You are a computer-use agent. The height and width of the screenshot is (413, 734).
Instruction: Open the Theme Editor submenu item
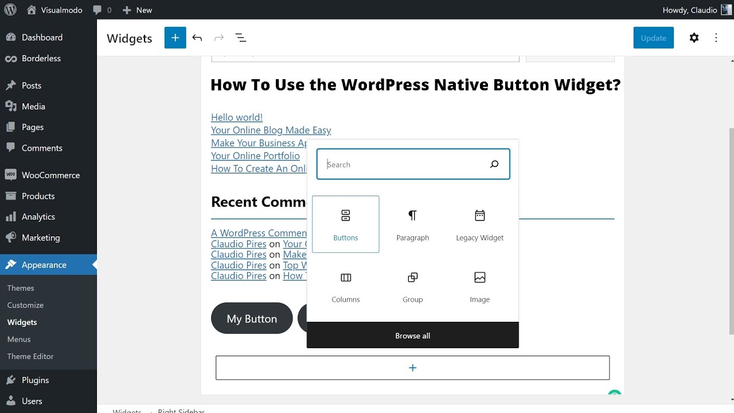tap(30, 356)
